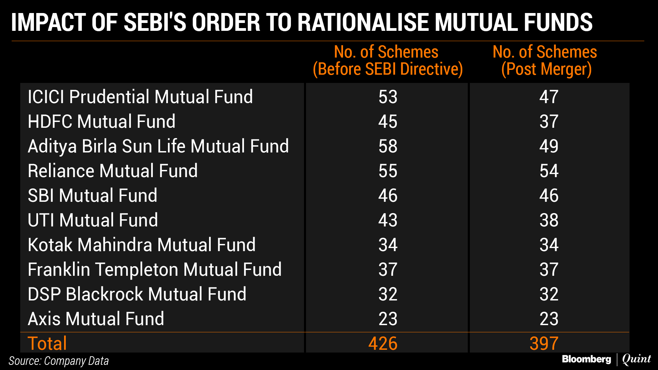Click the Quint logo
Screen dimensions: 658x370
pos(636,359)
